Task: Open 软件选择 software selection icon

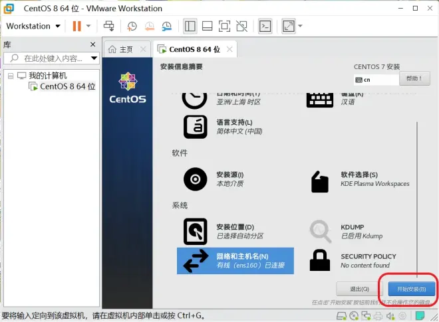Action: (x=320, y=182)
